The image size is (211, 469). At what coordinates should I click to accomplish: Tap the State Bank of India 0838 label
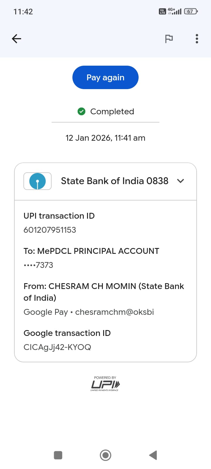pyautogui.click(x=115, y=181)
